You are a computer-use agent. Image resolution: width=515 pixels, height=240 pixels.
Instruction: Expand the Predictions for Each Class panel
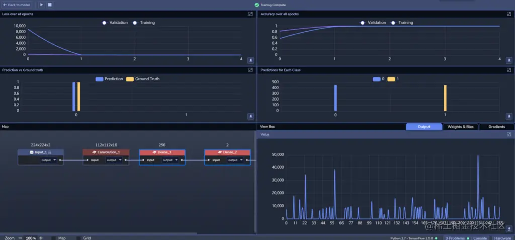509,70
